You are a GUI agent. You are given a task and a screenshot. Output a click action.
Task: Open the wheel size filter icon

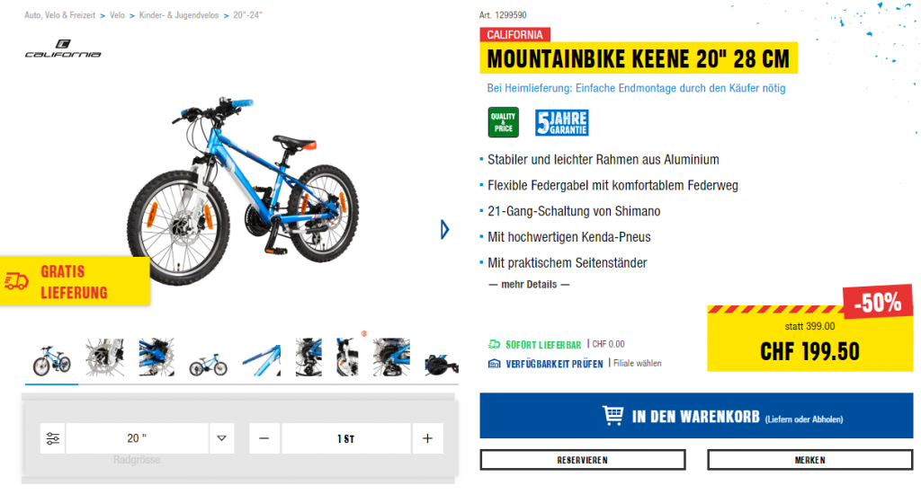pyautogui.click(x=52, y=438)
